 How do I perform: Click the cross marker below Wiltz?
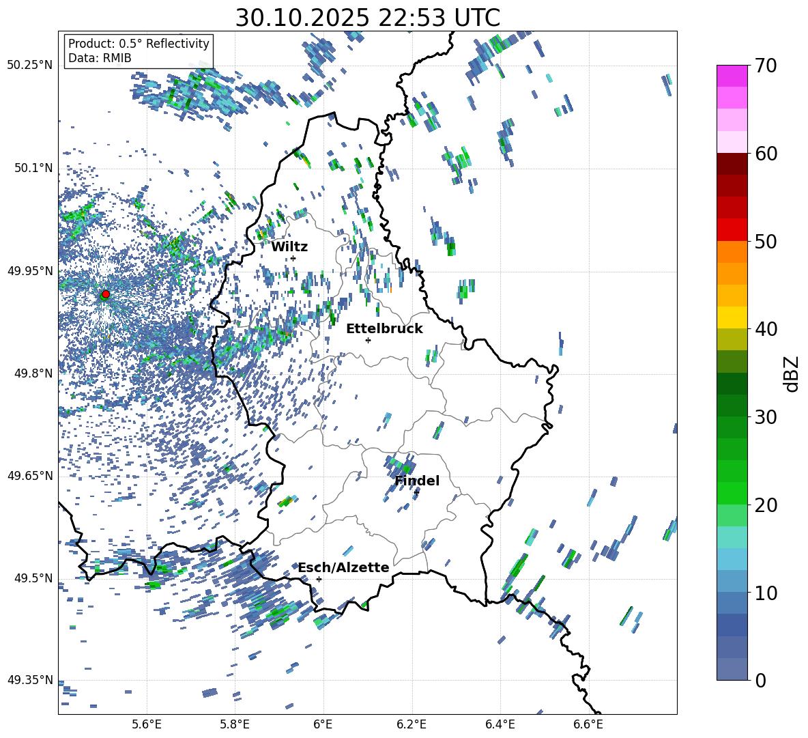[293, 258]
